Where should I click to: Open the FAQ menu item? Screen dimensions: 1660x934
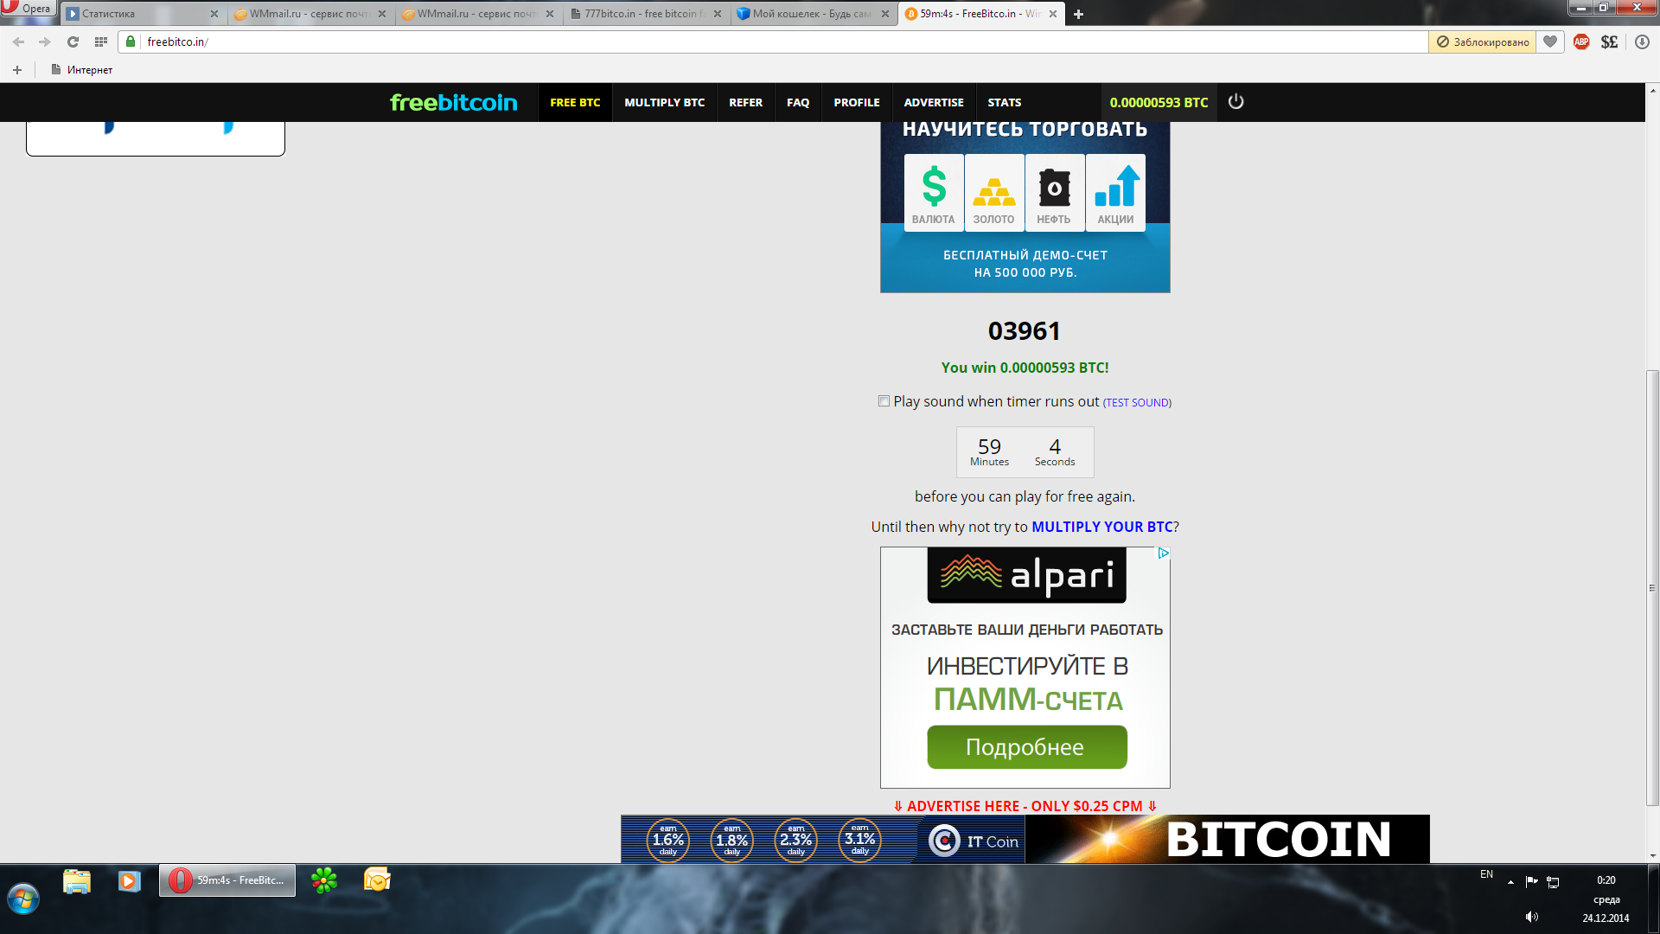coord(798,102)
